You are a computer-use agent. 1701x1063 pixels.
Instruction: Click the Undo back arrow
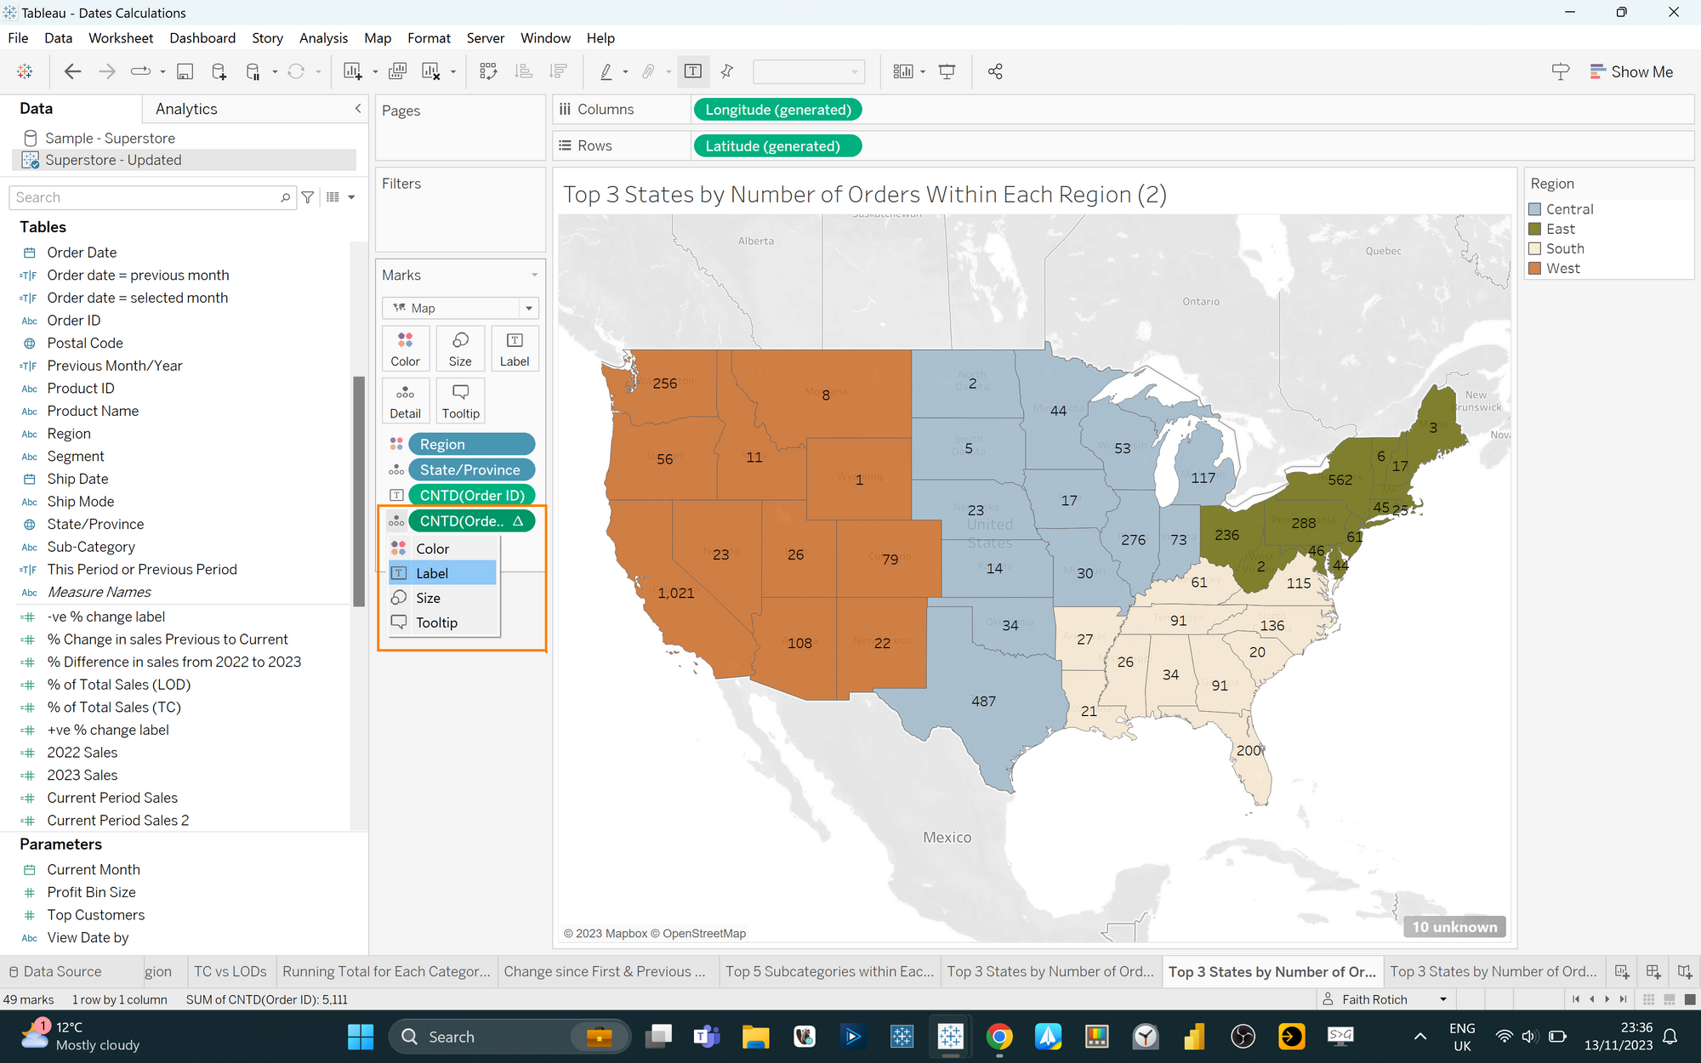click(73, 71)
